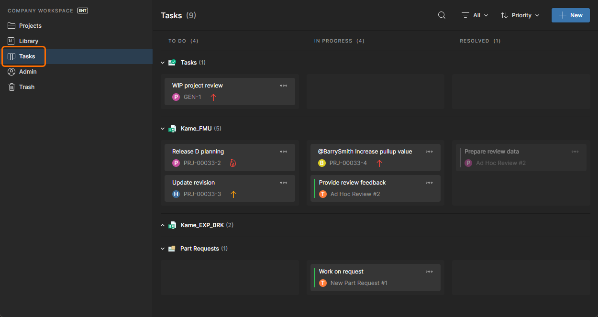Click the search magnifier icon
Screen dimensions: 598x317
442,15
